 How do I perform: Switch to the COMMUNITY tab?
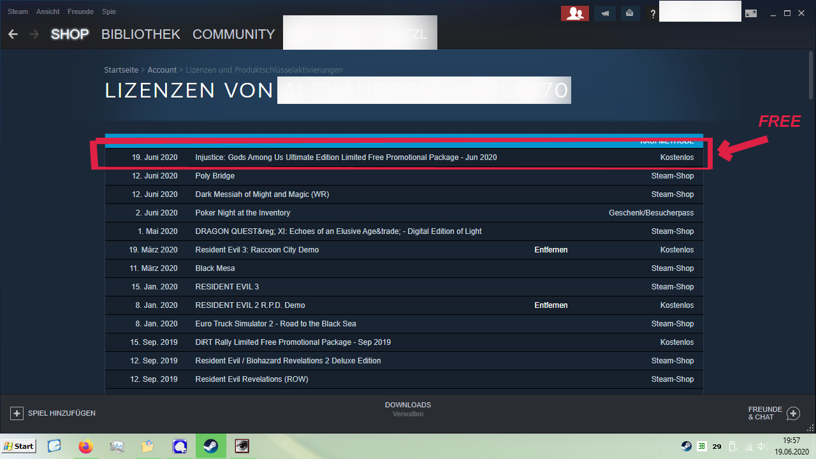point(234,34)
